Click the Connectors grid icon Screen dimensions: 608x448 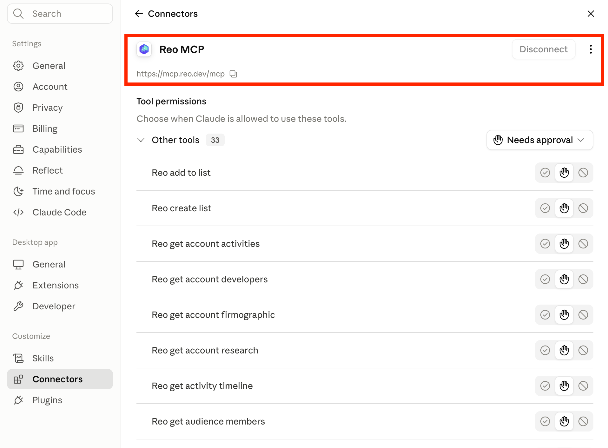(18, 379)
